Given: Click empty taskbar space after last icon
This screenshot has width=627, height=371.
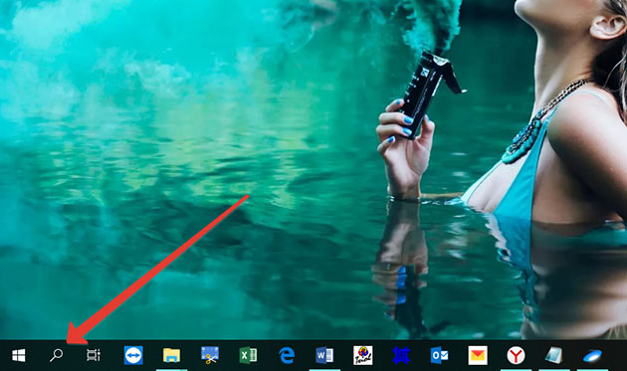Looking at the screenshot, I should click(617, 355).
